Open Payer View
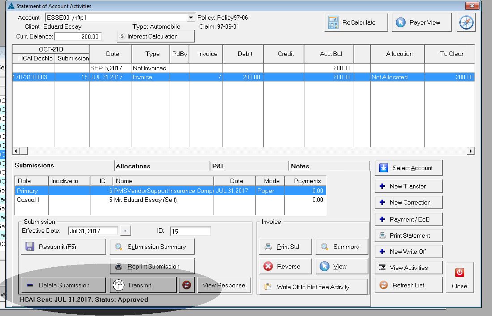Image resolution: width=492 pixels, height=316 pixels. tap(421, 22)
